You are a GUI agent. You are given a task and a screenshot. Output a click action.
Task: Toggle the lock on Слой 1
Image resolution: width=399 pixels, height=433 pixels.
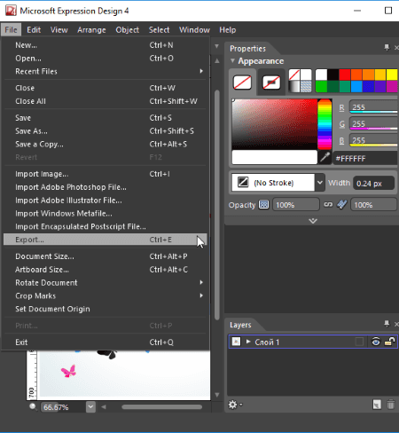tap(390, 342)
